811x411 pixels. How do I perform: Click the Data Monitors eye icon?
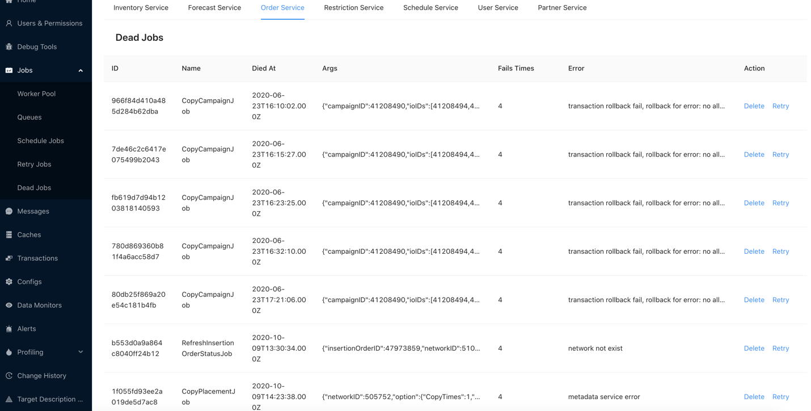tap(9, 305)
